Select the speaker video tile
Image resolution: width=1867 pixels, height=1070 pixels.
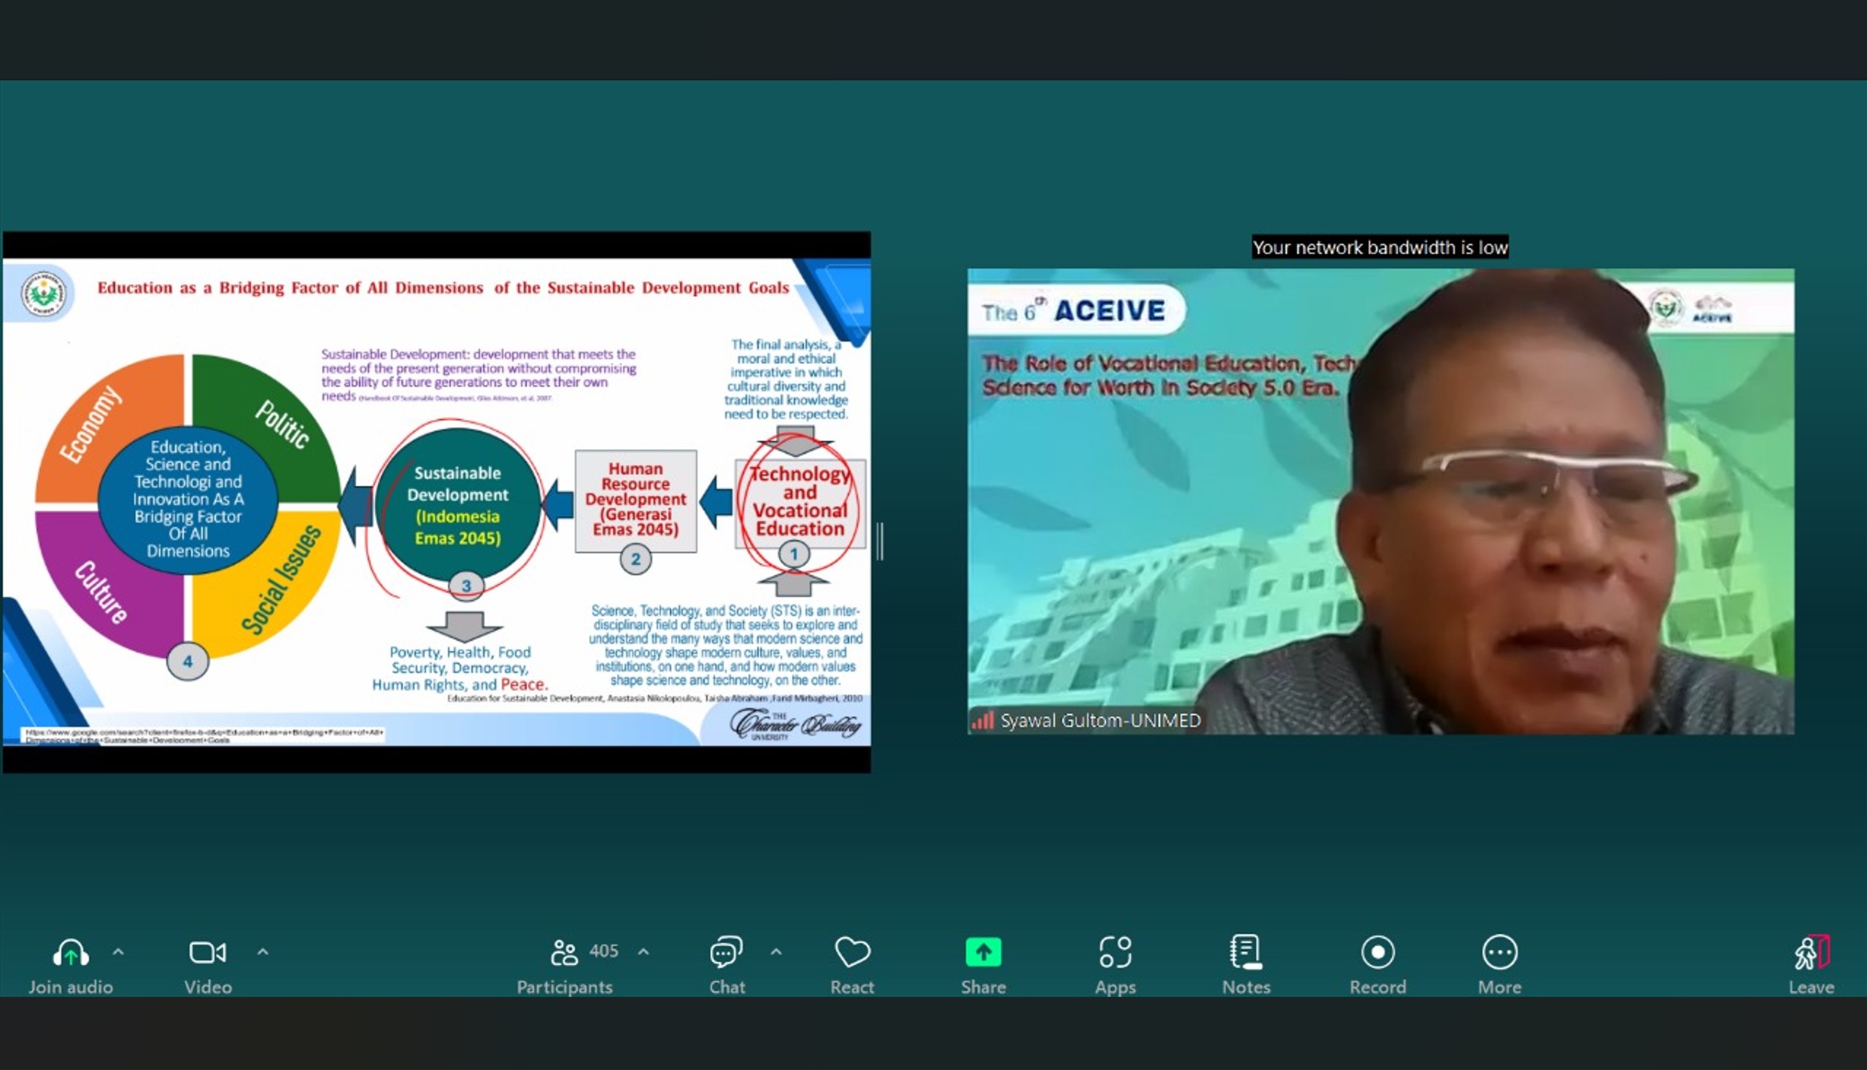click(x=1381, y=501)
